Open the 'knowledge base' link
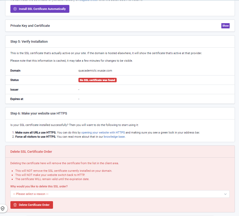Viewport: 239px width, 216px height. pyautogui.click(x=114, y=137)
